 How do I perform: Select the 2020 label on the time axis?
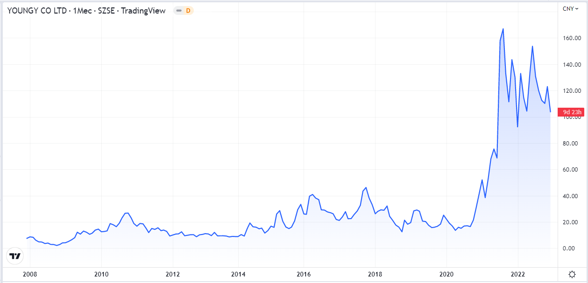[447, 274]
